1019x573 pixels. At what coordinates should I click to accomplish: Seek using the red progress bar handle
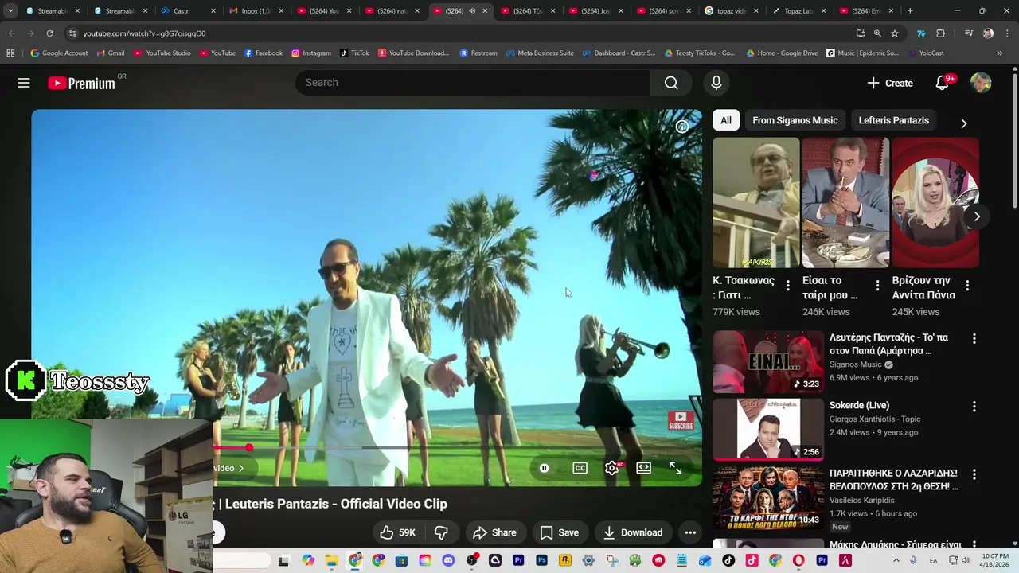[x=249, y=448]
